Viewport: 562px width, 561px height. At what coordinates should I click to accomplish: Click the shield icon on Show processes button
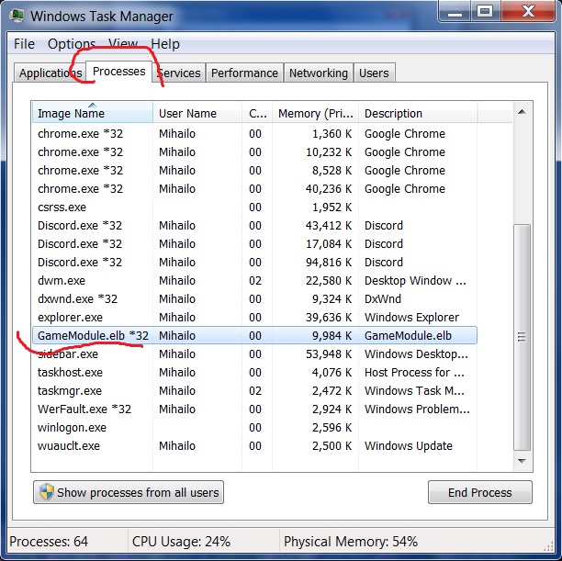coord(47,492)
